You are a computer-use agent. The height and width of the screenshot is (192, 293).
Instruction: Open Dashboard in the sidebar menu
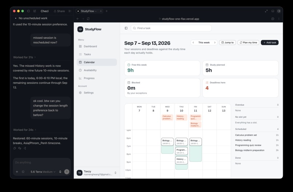tap(97, 46)
